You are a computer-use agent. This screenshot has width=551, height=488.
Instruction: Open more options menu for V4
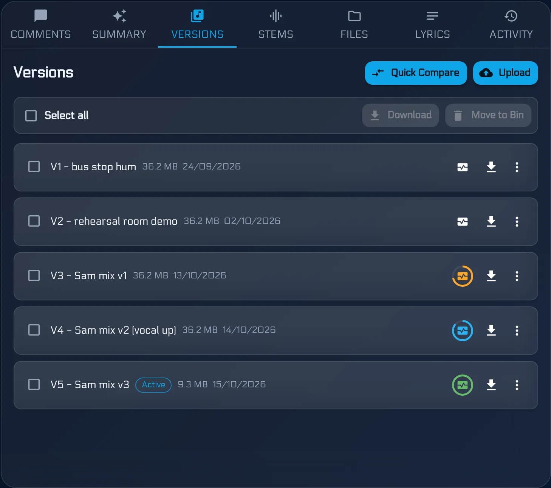(x=517, y=331)
